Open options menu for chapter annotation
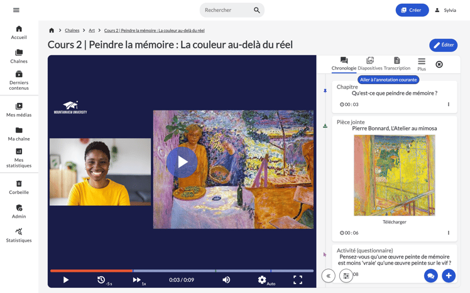Image resolution: width=470 pixels, height=293 pixels. tap(448, 105)
